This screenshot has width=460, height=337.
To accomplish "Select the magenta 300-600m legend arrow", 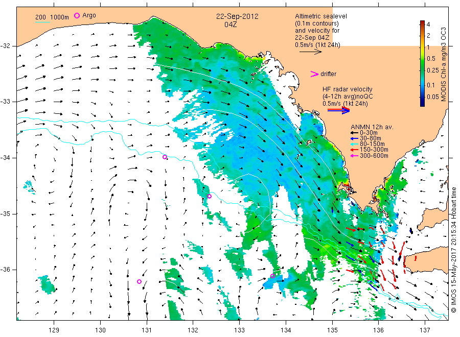I will pos(354,156).
